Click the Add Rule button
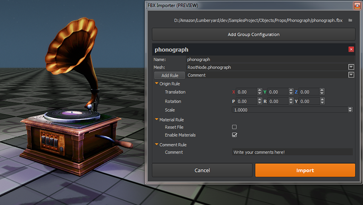The image size is (363, 205). 170,75
